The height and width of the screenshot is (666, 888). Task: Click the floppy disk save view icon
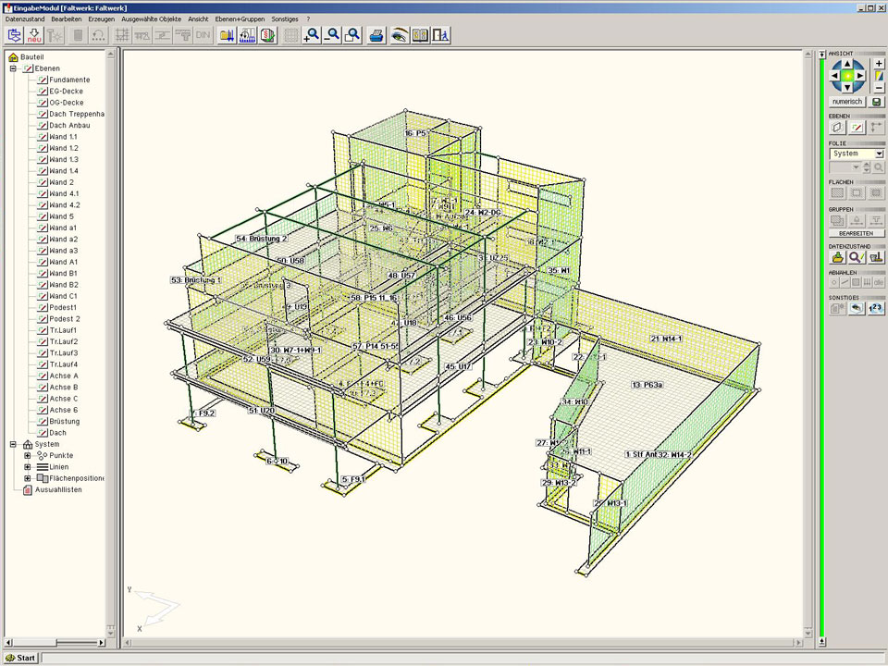click(x=877, y=101)
